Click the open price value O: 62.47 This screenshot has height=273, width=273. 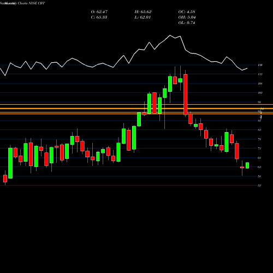pyautogui.click(x=99, y=12)
